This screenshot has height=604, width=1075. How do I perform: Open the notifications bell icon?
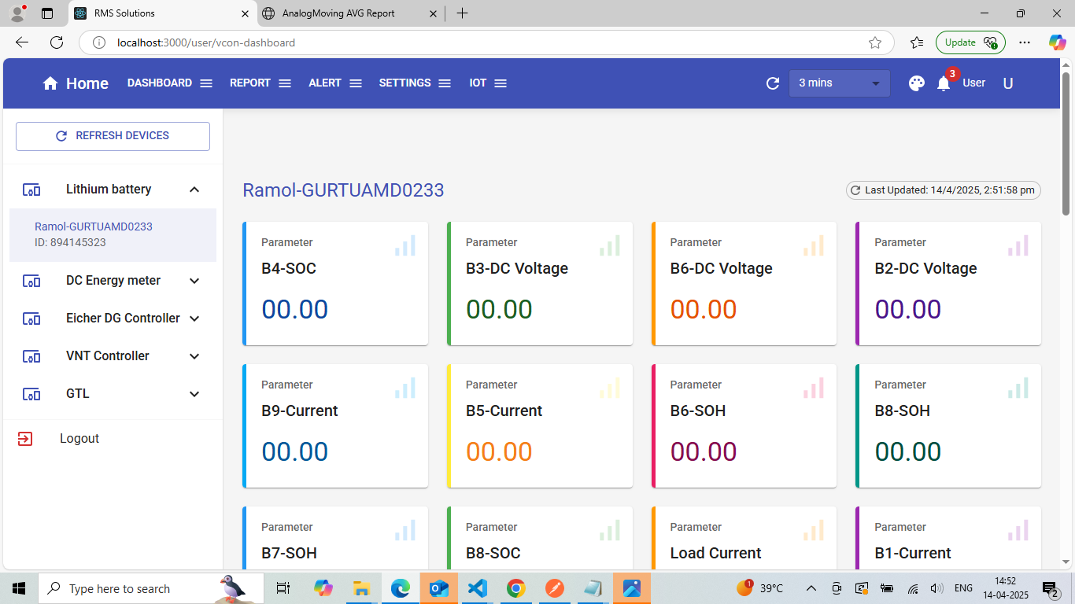[x=944, y=83]
